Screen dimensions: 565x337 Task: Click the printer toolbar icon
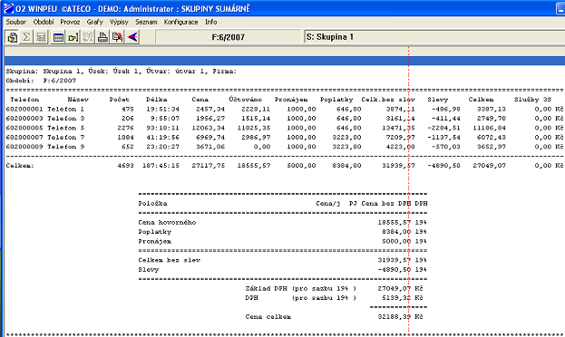(x=102, y=37)
